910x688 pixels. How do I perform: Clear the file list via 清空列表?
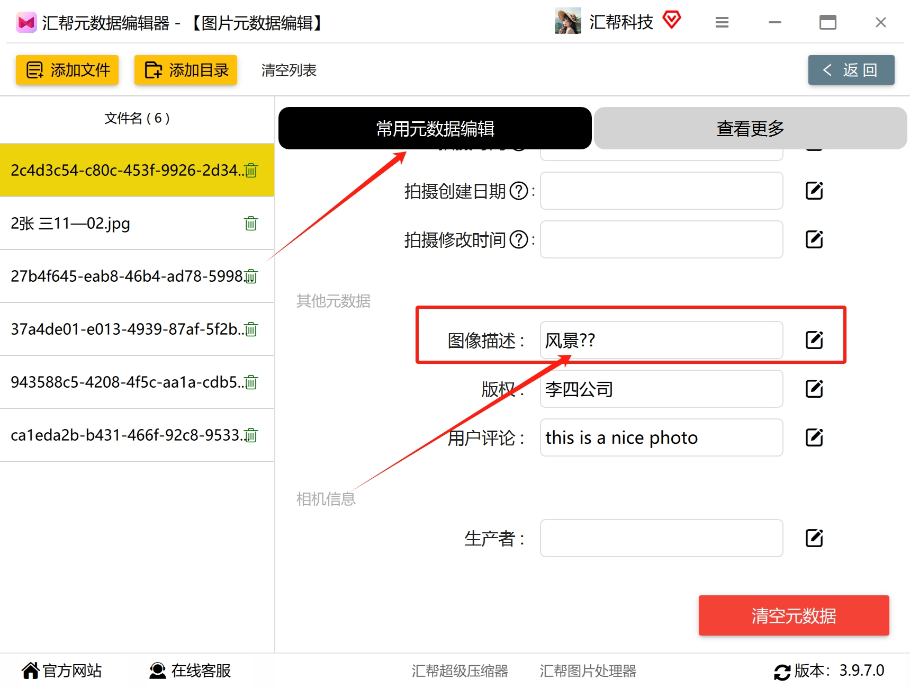click(x=289, y=70)
